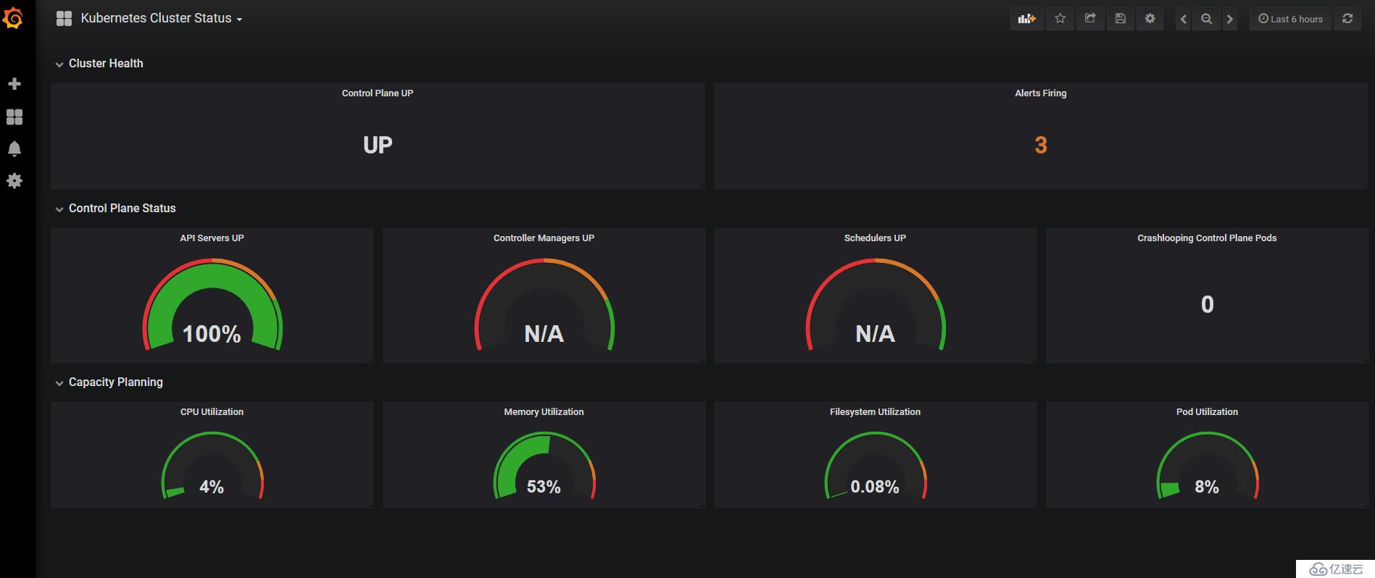Collapse the Capacity Planning row

coord(109,382)
